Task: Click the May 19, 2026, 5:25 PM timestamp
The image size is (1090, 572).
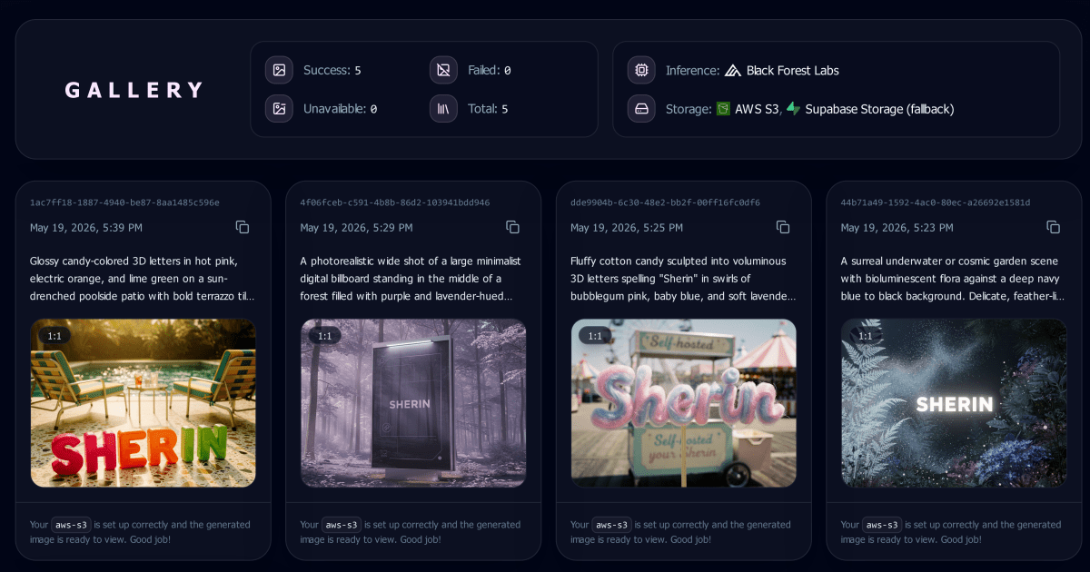Action: point(627,228)
